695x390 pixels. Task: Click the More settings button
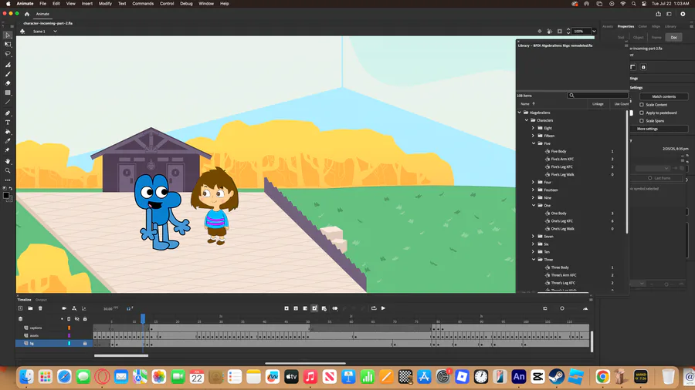pyautogui.click(x=659, y=129)
